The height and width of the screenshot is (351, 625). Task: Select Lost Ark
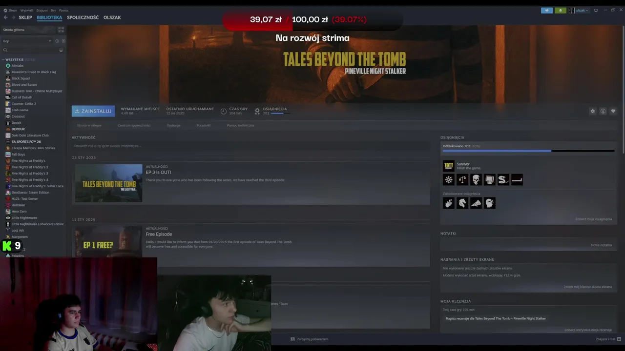coord(18,231)
